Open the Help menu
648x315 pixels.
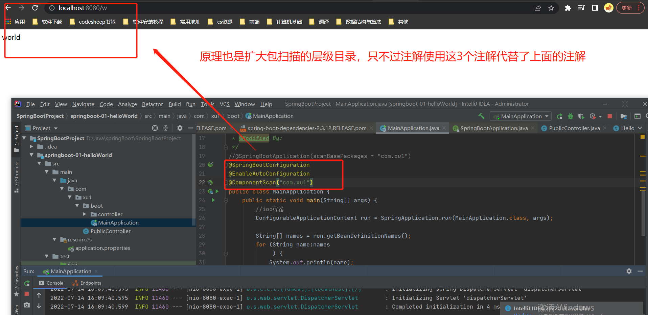pos(266,104)
